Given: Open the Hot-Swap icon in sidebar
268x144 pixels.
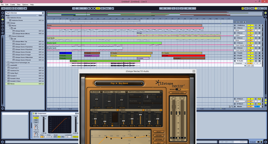Looking at the screenshot, I should pos(2,33).
